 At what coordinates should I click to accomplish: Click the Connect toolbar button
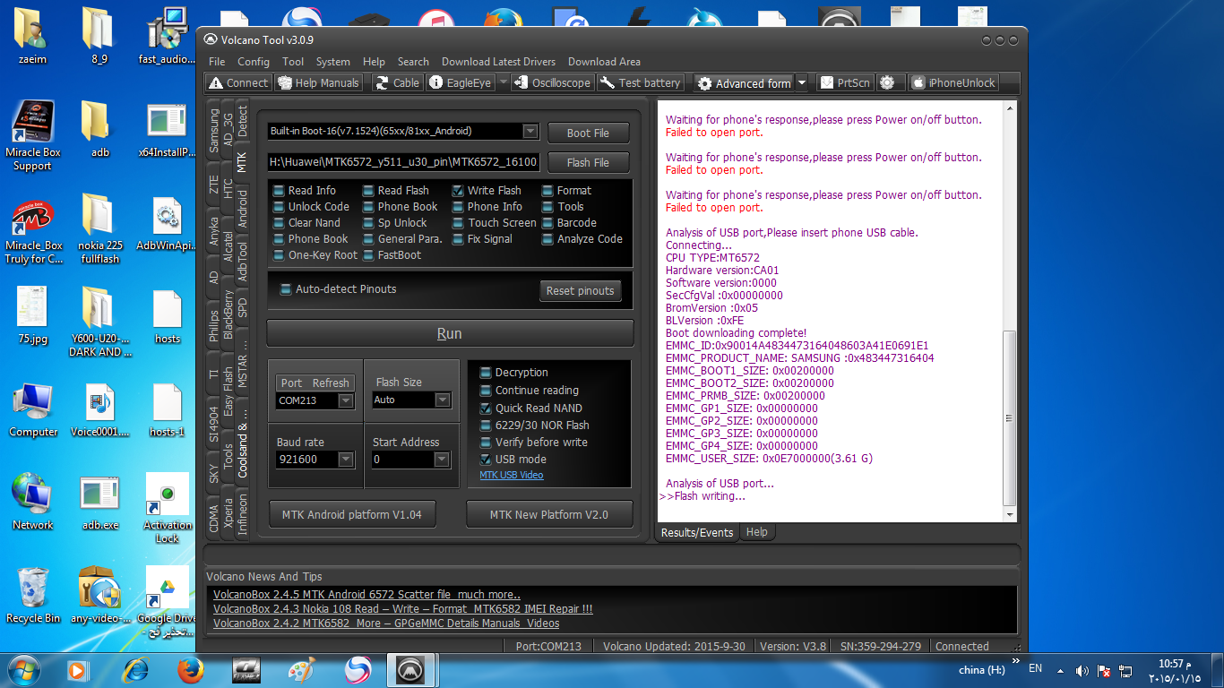tap(237, 82)
